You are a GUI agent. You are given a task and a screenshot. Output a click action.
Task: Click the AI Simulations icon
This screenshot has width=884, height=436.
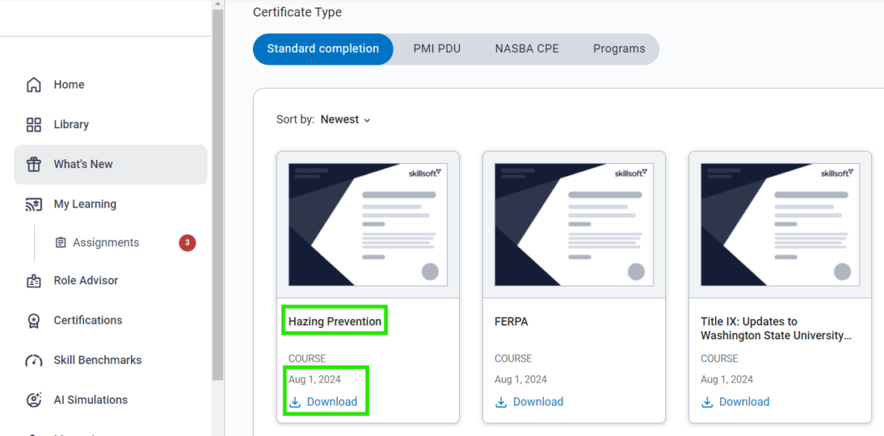tap(33, 400)
